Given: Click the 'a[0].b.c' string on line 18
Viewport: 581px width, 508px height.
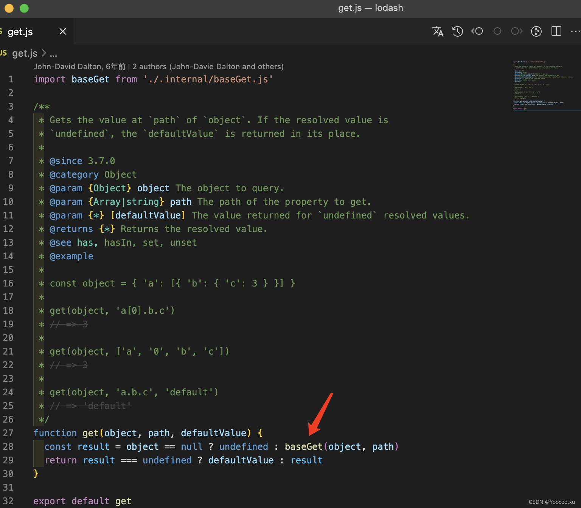Looking at the screenshot, I should pyautogui.click(x=143, y=311).
